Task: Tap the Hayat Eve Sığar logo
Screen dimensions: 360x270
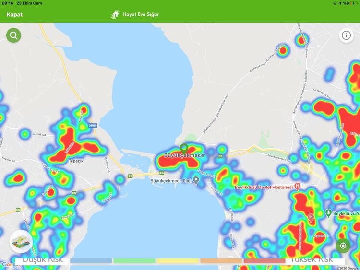Action: pos(115,14)
